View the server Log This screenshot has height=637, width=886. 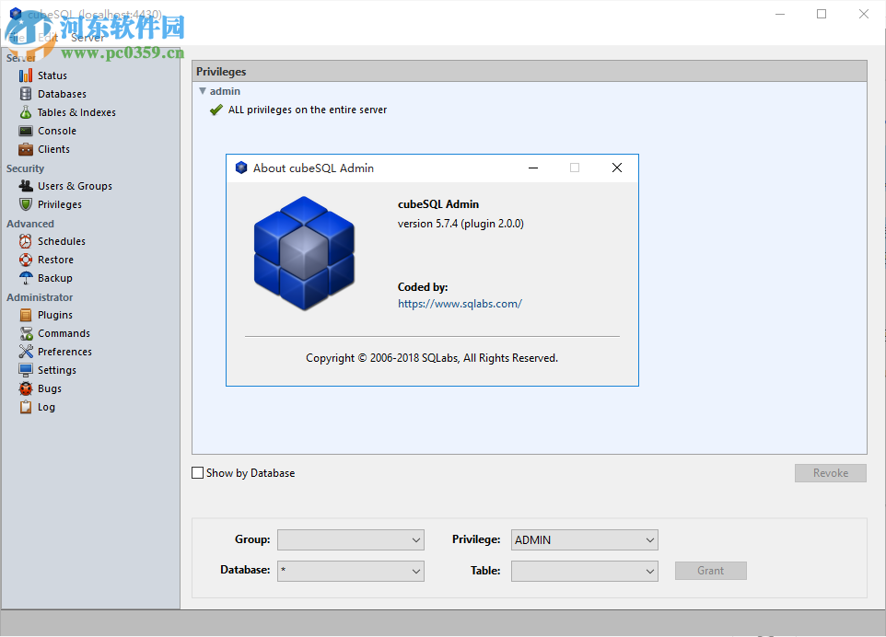(46, 406)
